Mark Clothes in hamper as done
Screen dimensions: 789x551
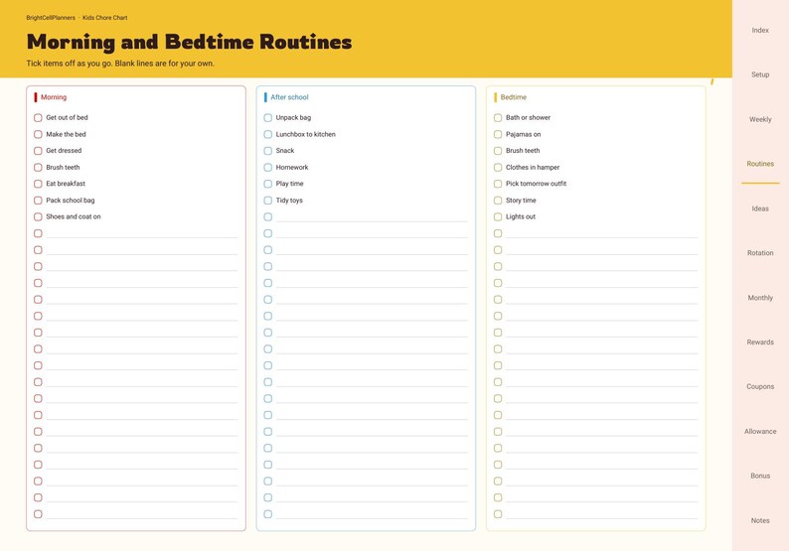click(x=498, y=168)
